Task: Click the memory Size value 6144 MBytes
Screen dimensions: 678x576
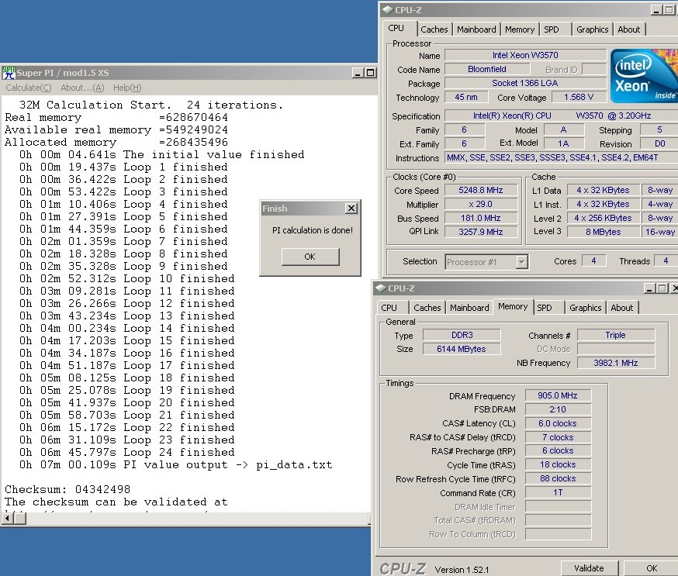Action: (x=462, y=349)
